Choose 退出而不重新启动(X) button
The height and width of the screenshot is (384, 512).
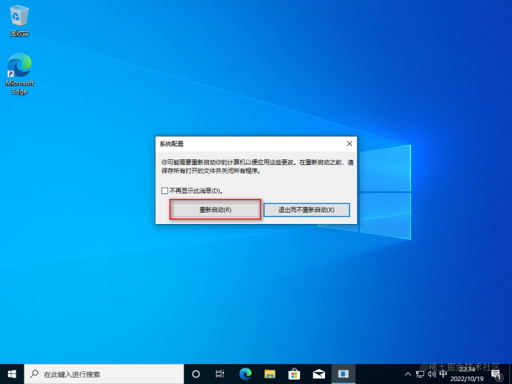pyautogui.click(x=306, y=210)
